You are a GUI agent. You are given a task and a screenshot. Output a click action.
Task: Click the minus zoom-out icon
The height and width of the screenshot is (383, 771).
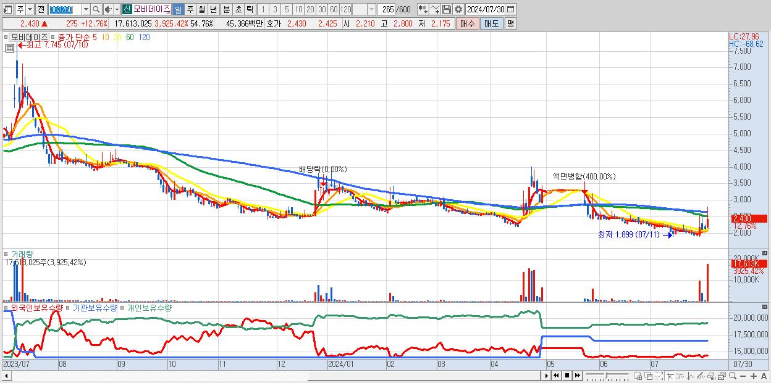click(743, 376)
